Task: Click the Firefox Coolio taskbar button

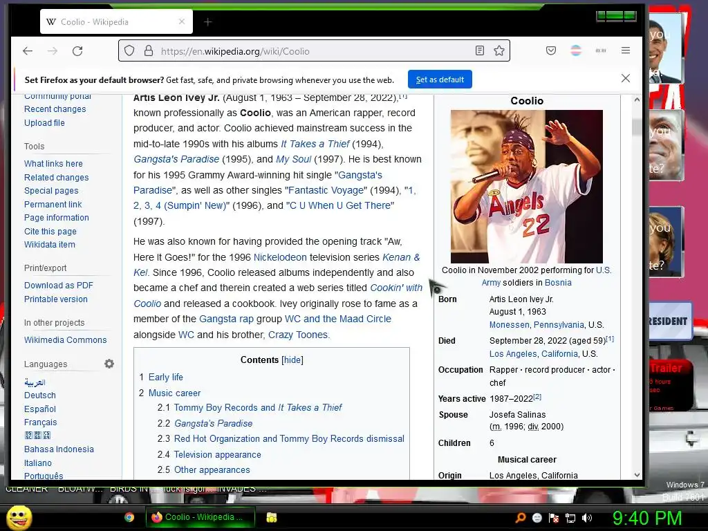Action: click(x=200, y=517)
